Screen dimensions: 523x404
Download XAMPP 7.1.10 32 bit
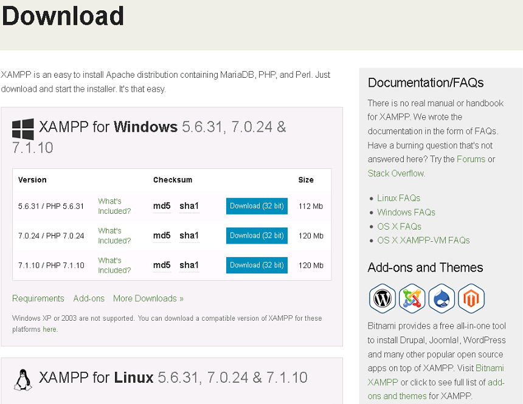(257, 265)
